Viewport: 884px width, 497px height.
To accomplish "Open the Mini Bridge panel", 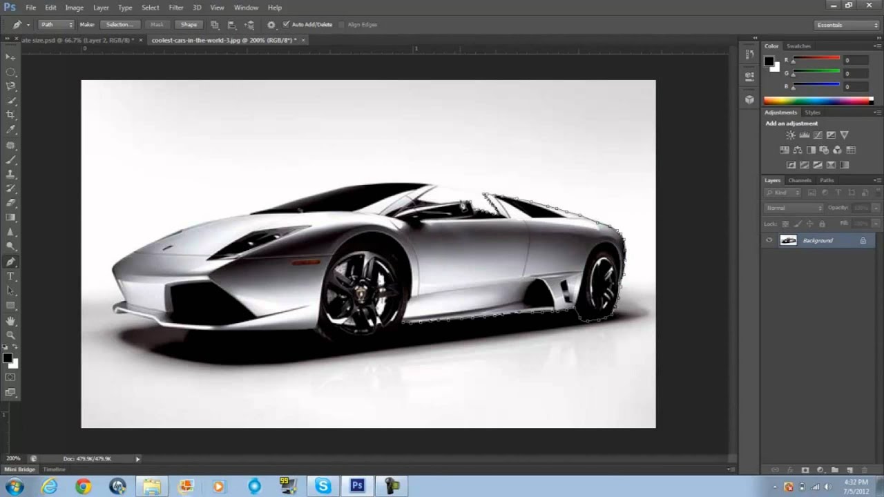I will click(x=19, y=469).
